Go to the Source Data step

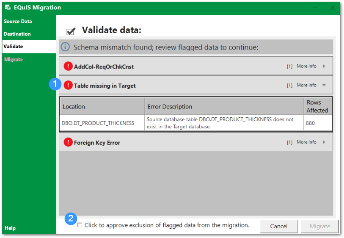point(18,21)
